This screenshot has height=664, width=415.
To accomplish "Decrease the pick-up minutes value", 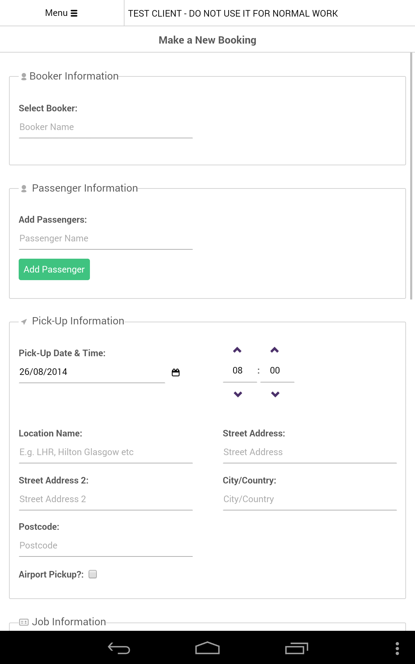I will (x=275, y=394).
